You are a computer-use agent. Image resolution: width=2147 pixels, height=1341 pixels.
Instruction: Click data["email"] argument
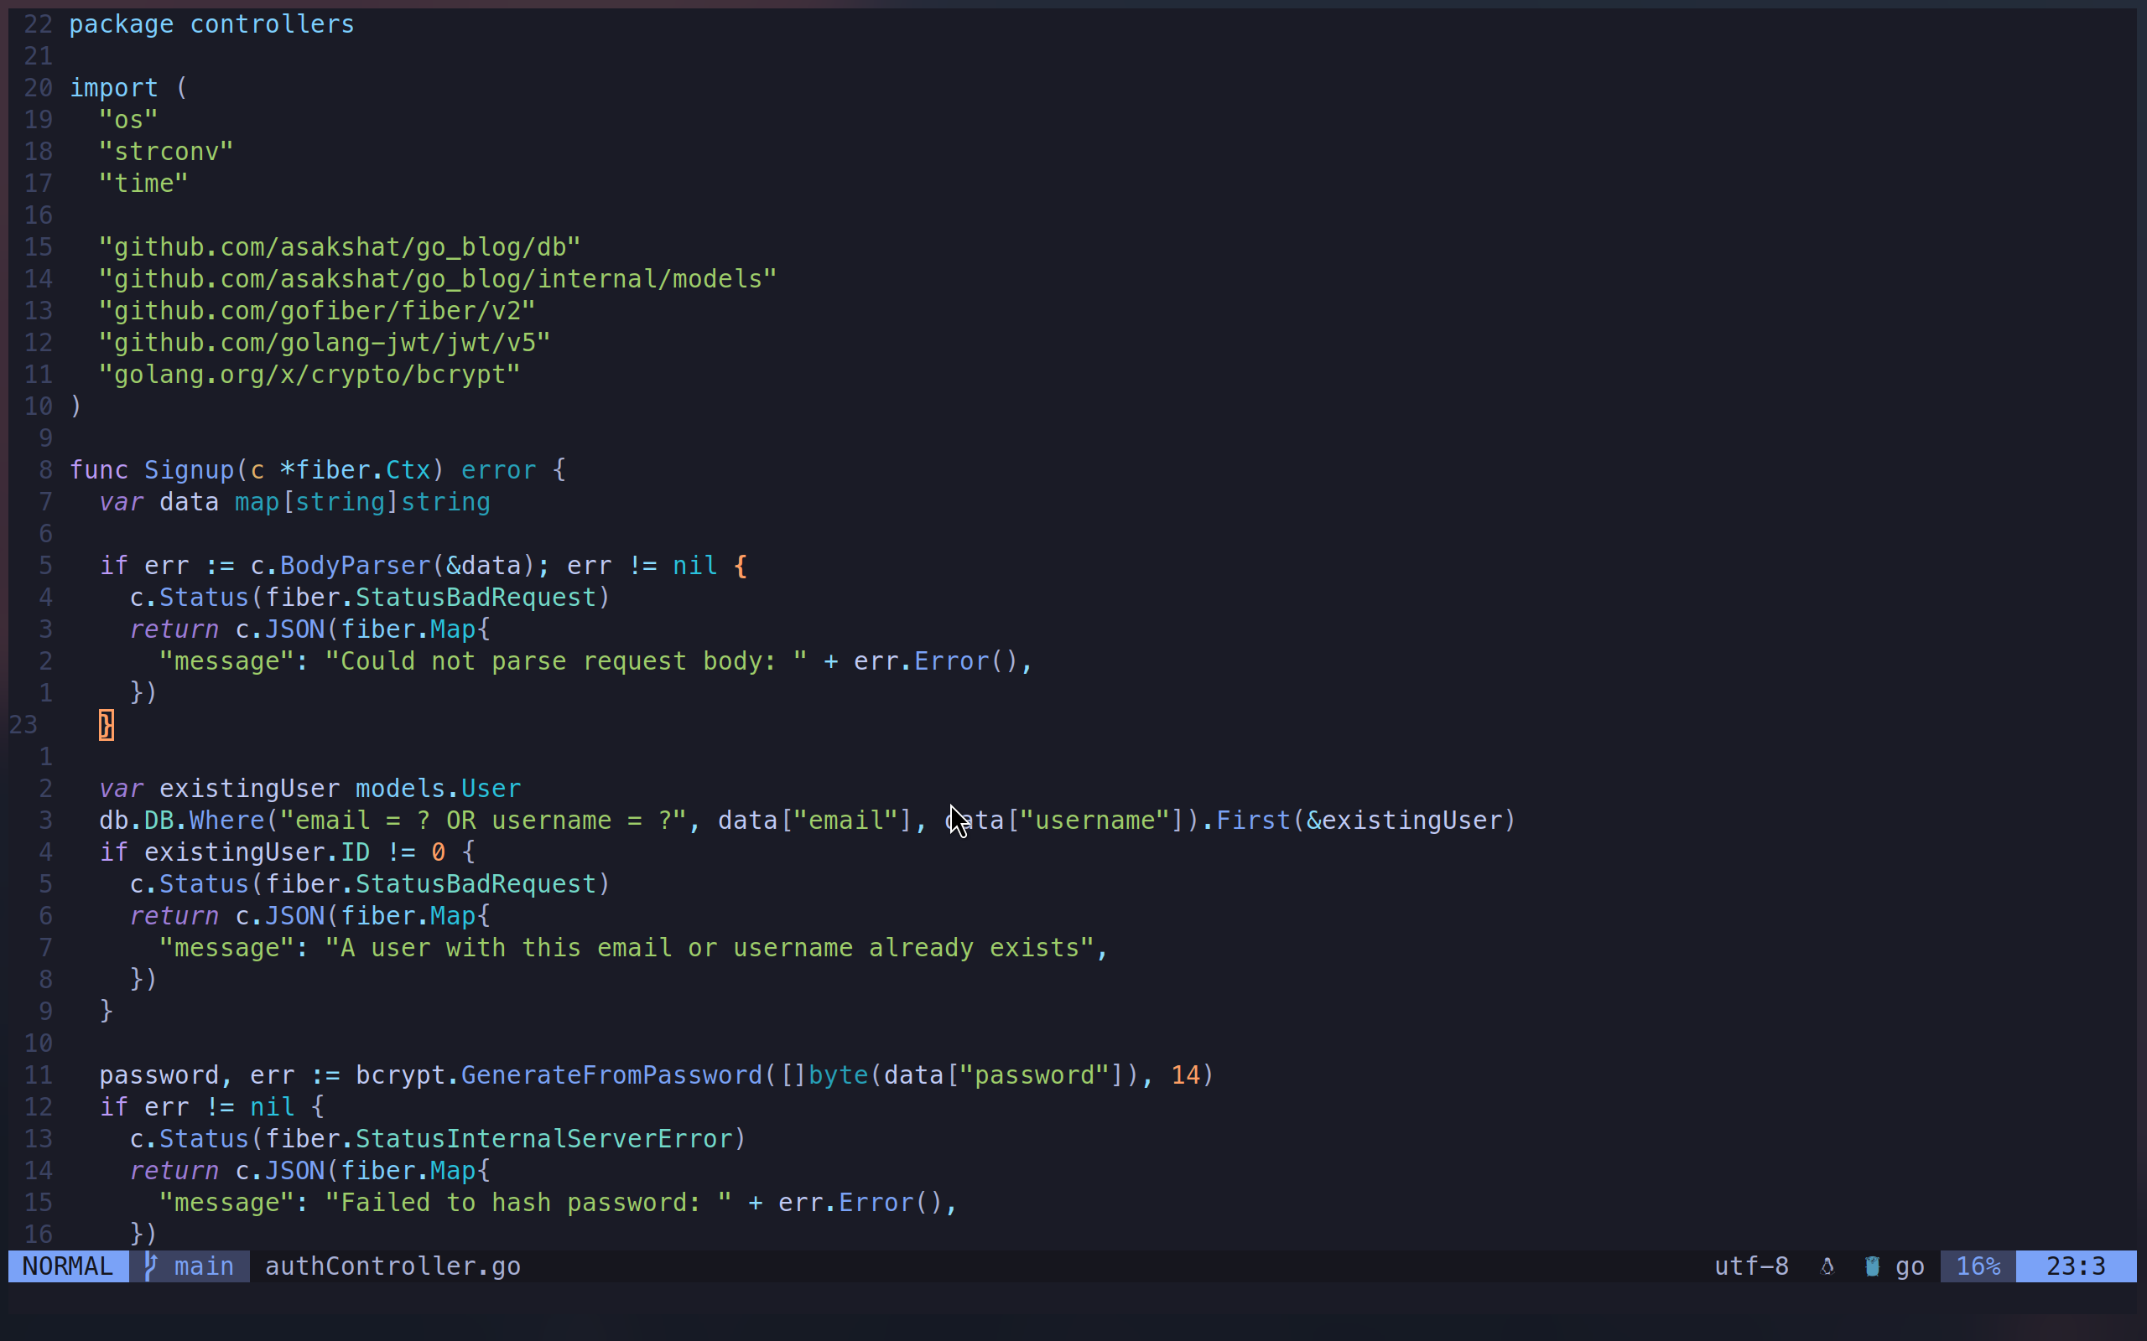[x=815, y=821]
